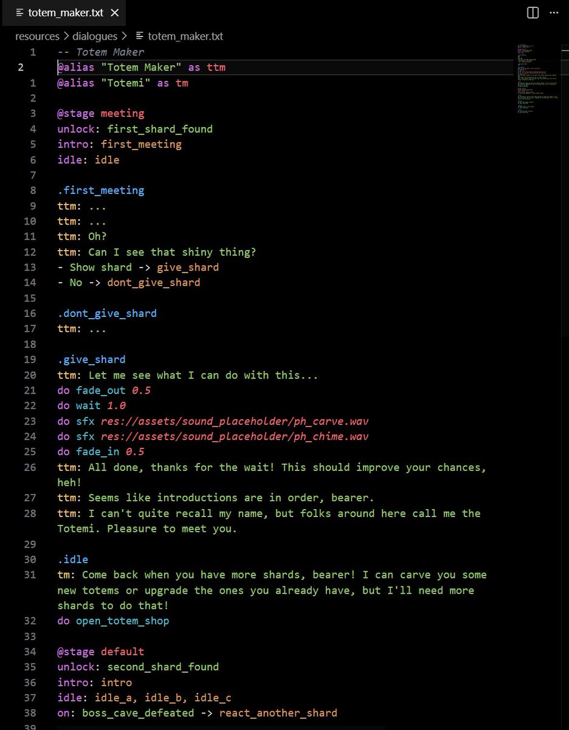
Task: Click 'idle: idle_a, idle_b, idle_c' line
Action: click(145, 698)
